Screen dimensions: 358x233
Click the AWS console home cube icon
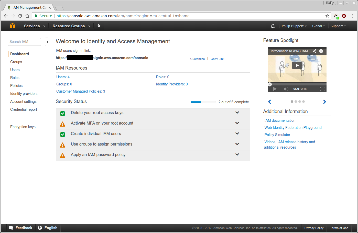[x=13, y=26]
